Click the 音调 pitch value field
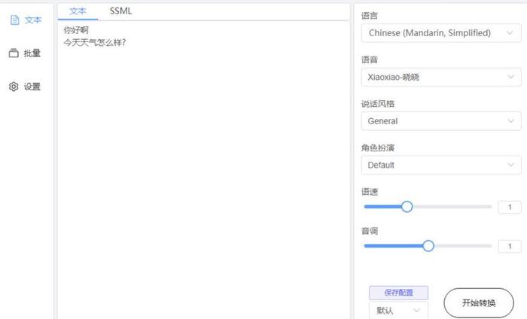 (510, 246)
